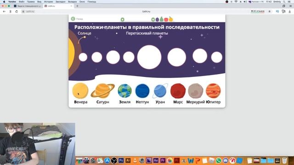Open the История menu
Image resolution: width=294 pixels, height=165 pixels.
48,2
